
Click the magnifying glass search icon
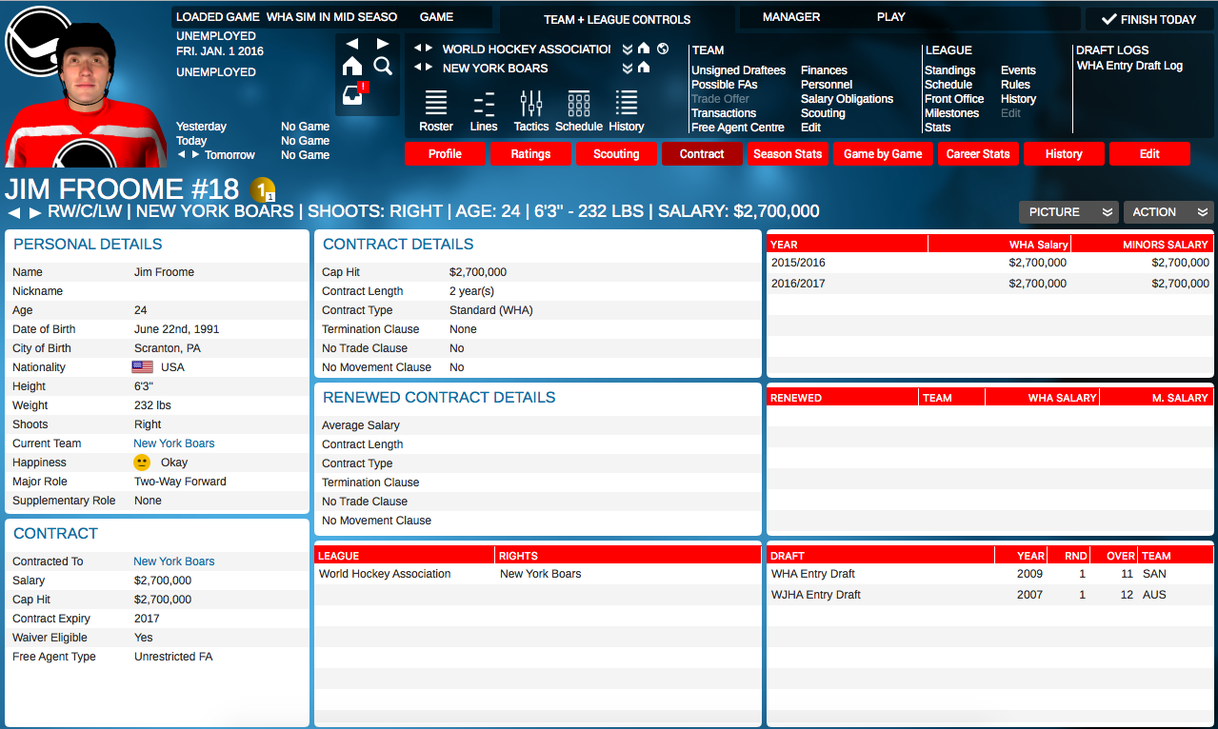click(383, 66)
